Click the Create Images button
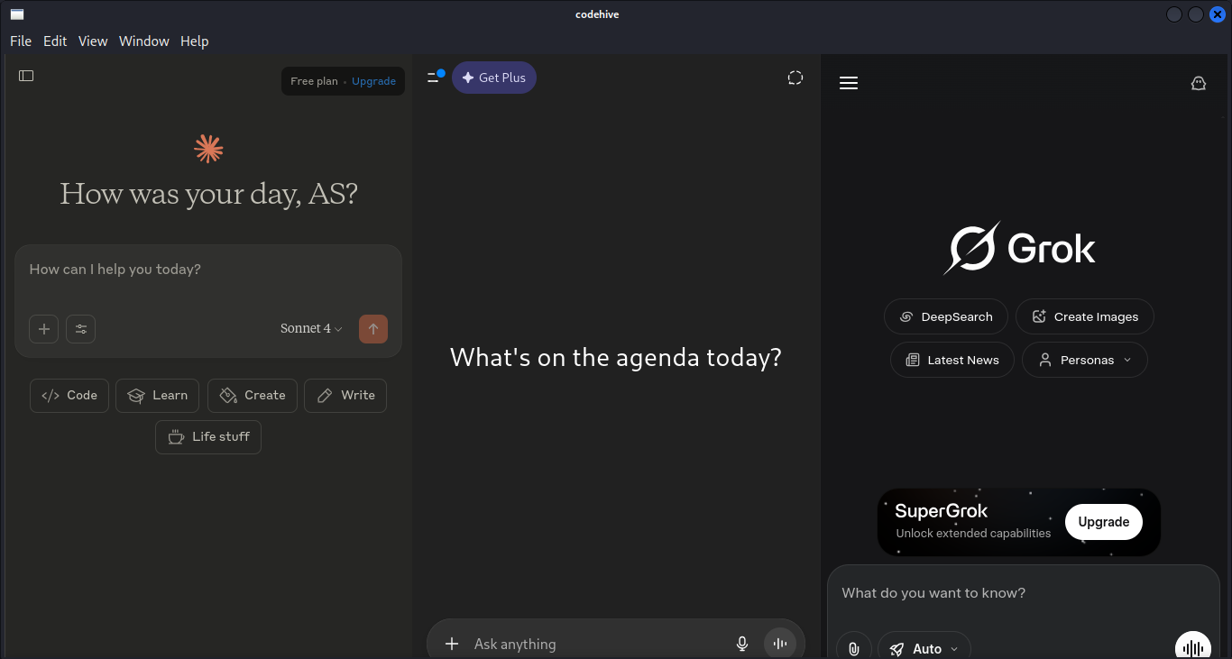 point(1085,316)
